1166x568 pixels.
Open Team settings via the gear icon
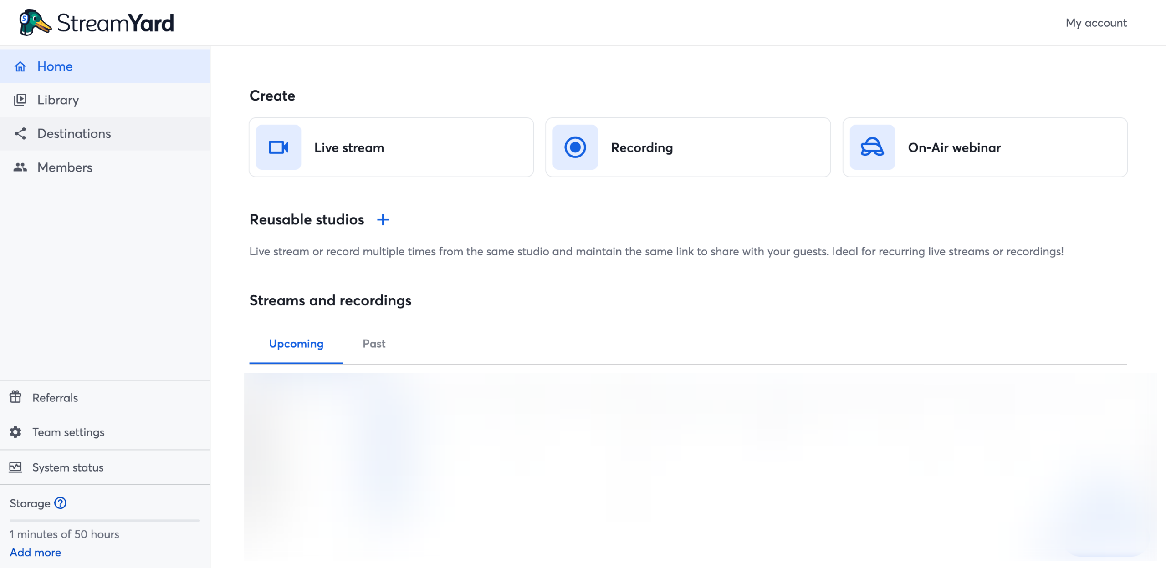click(x=15, y=432)
